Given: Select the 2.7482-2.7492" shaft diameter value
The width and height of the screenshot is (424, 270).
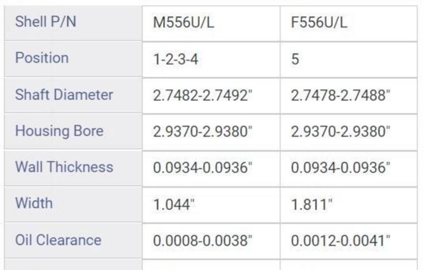Looking at the screenshot, I should tap(203, 96).
